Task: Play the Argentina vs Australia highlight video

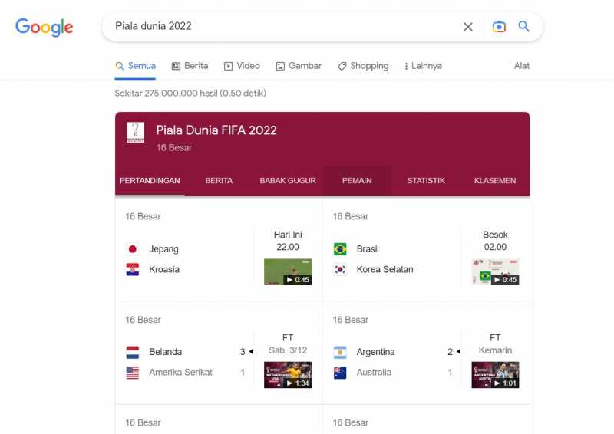Action: (495, 374)
